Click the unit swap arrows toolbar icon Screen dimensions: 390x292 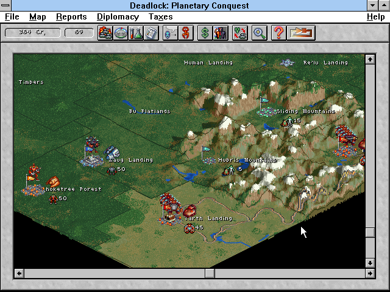tap(240, 32)
